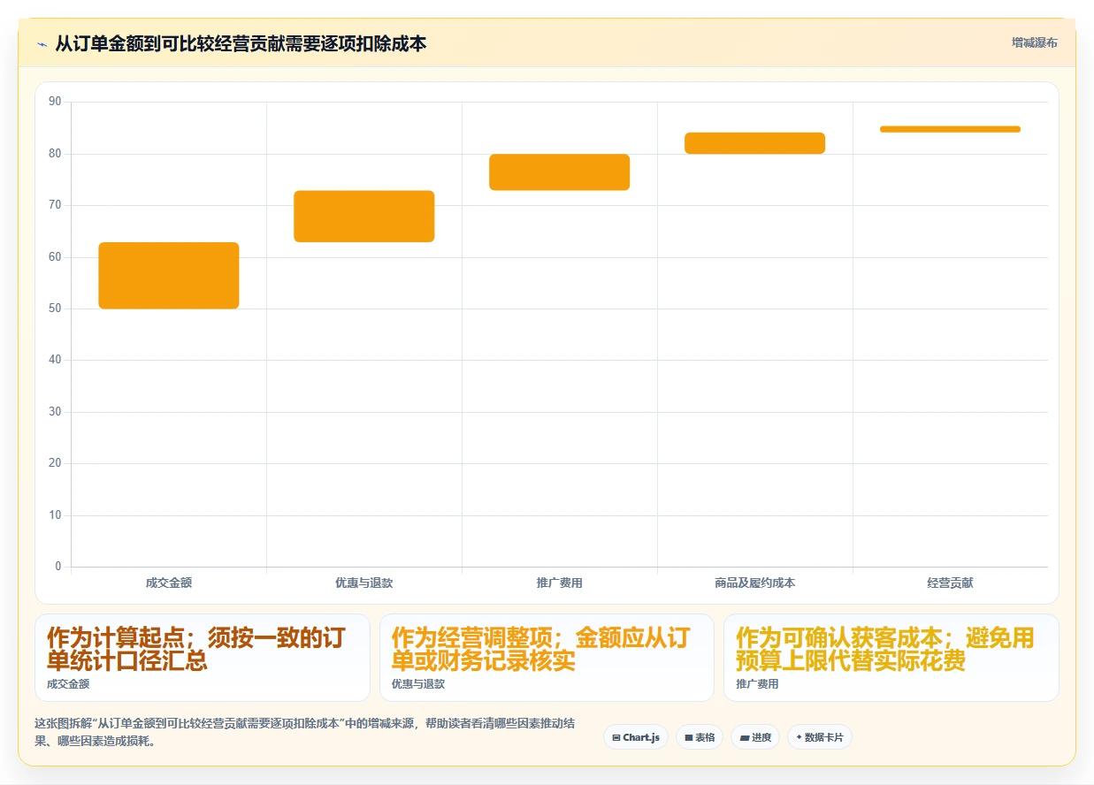This screenshot has height=785, width=1094.
Task: Open the 优惠与退款 summary card
Action: pos(547,658)
